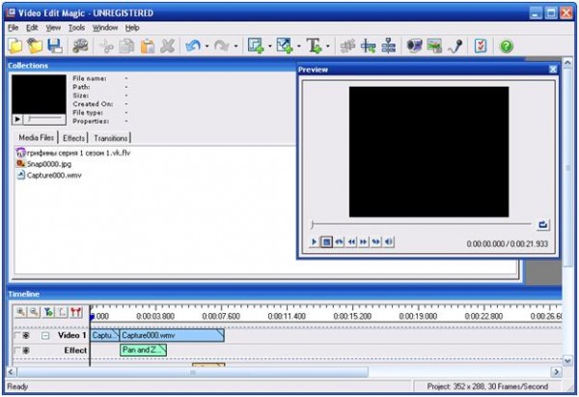Open the Undo history dropdown arrow
This screenshot has width=579, height=397.
[x=207, y=46]
